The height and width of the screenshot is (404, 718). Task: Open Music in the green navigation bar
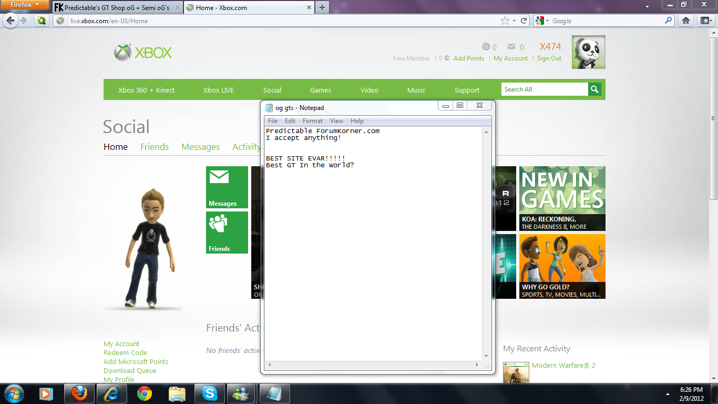click(x=416, y=90)
